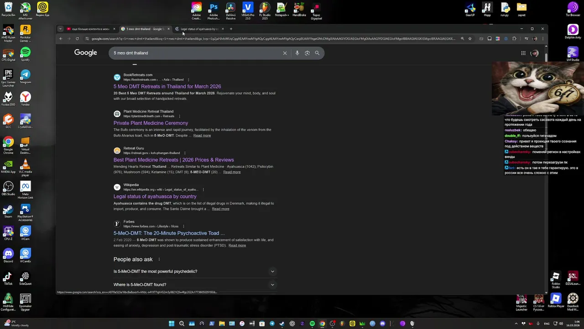Bookmark this page with star icon

tap(470, 39)
